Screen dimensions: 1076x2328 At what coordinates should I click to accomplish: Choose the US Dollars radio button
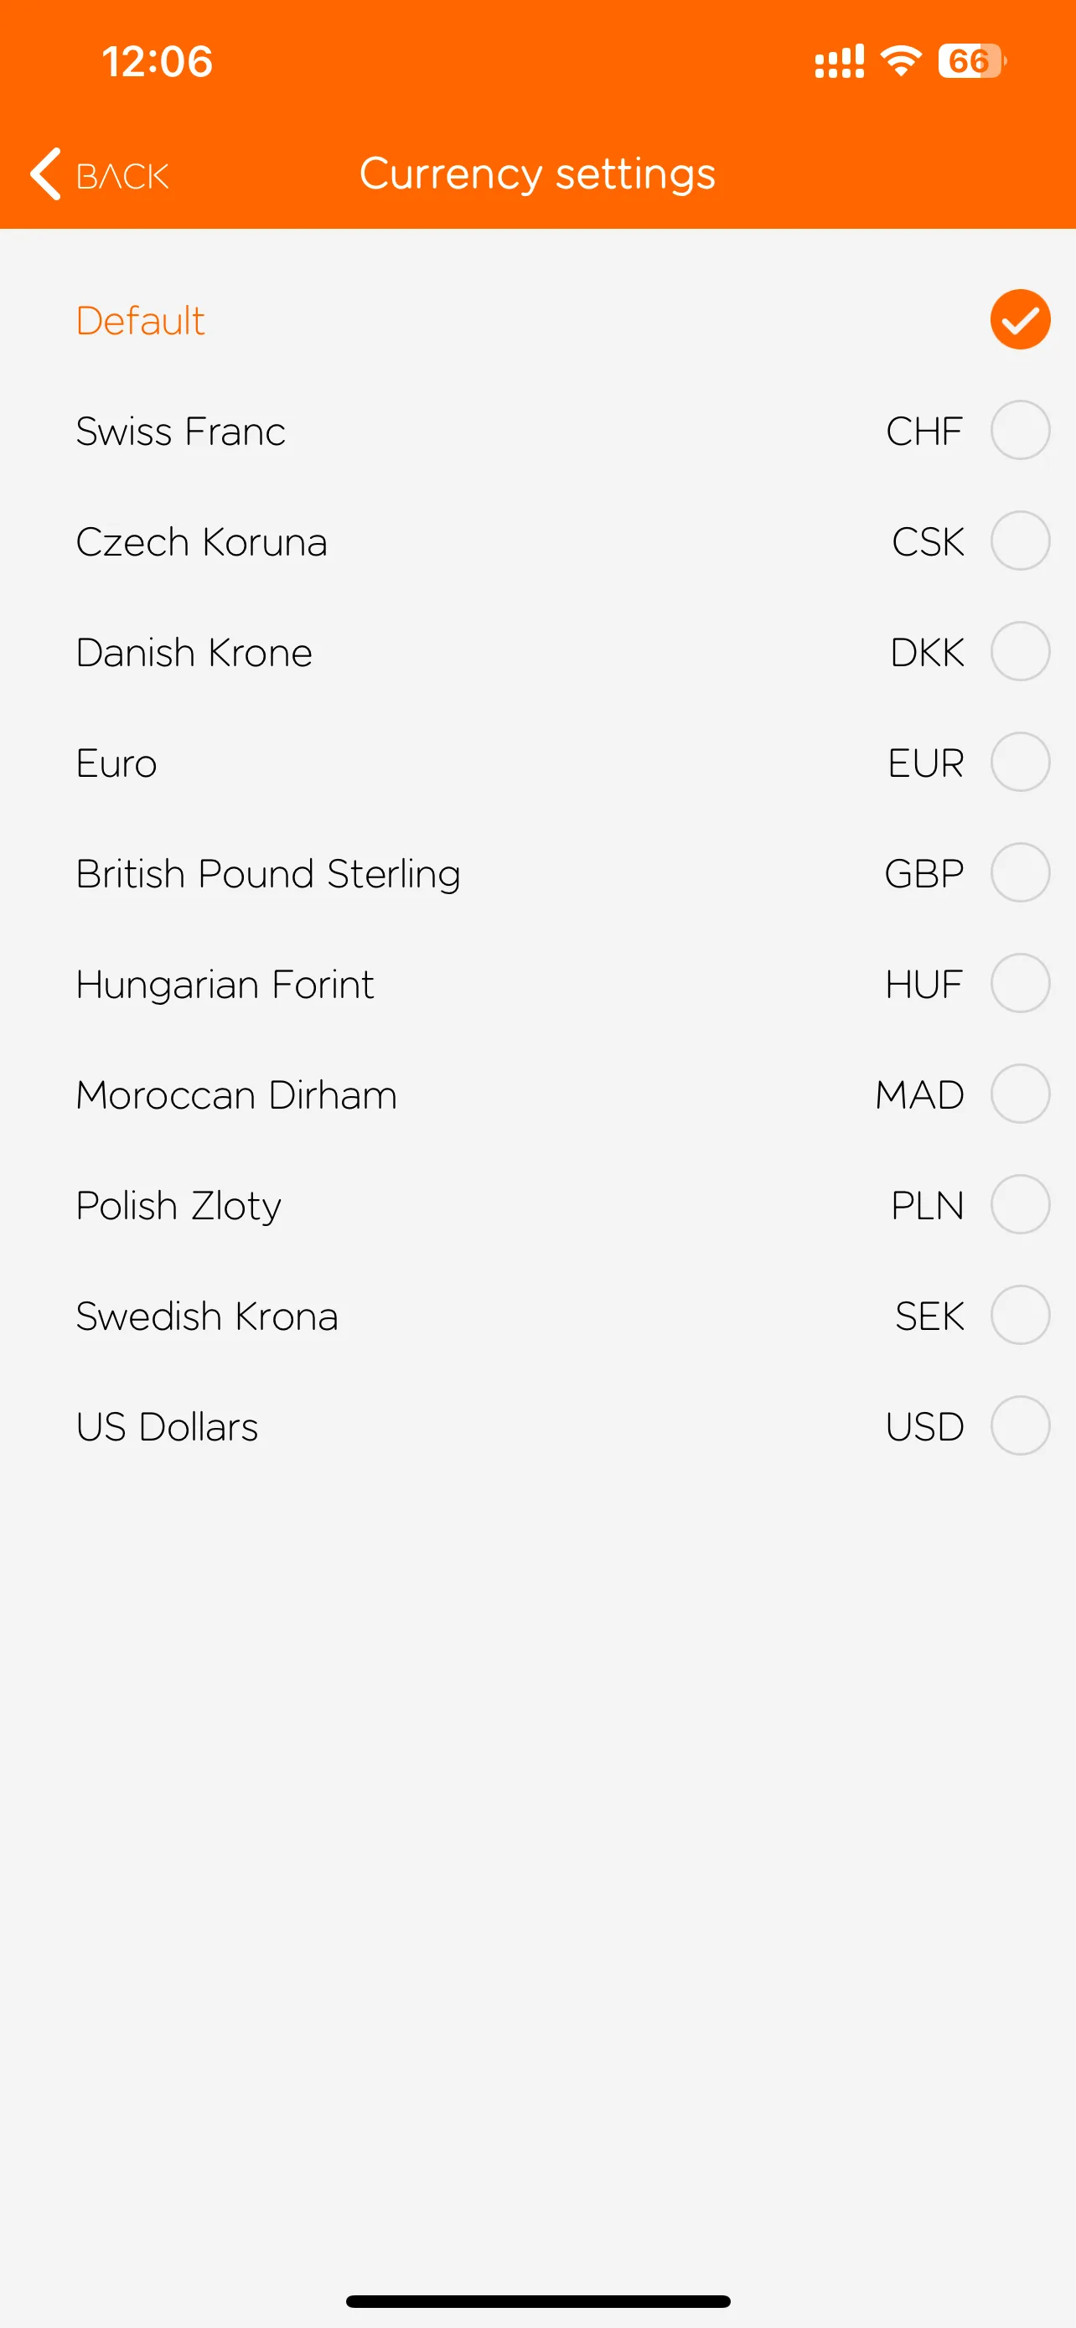coord(1019,1425)
